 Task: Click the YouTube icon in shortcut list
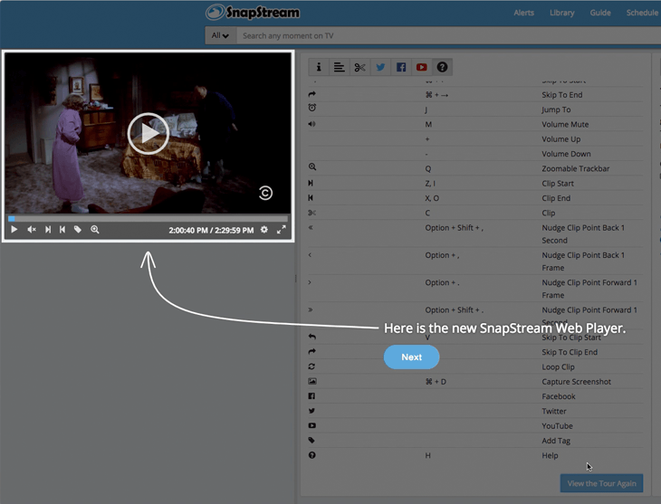(x=312, y=425)
